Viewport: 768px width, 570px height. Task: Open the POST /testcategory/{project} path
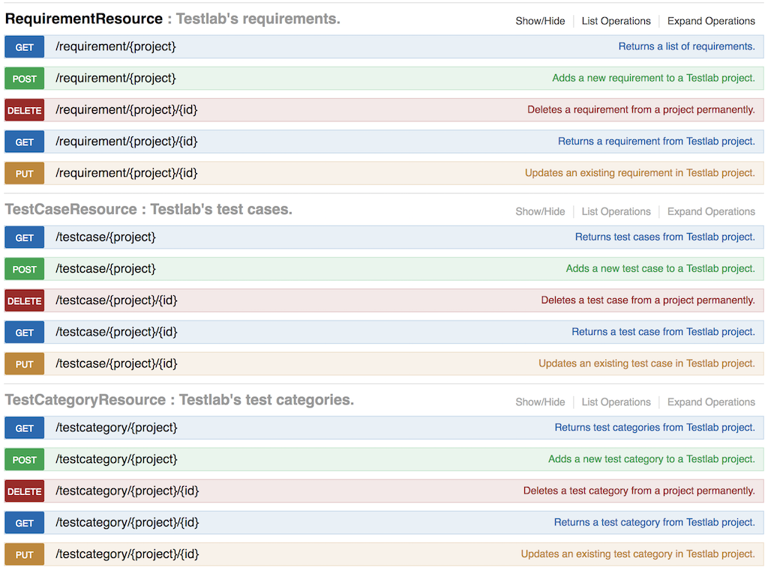tap(116, 459)
